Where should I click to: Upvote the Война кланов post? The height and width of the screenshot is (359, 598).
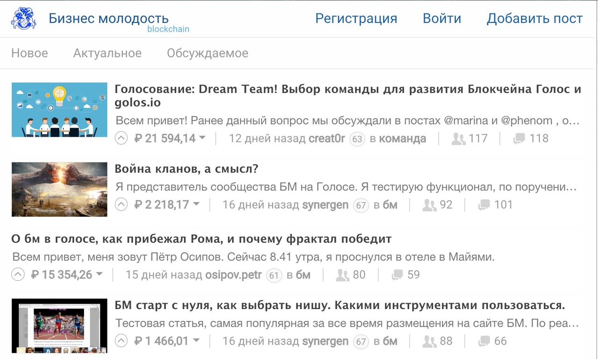121,204
